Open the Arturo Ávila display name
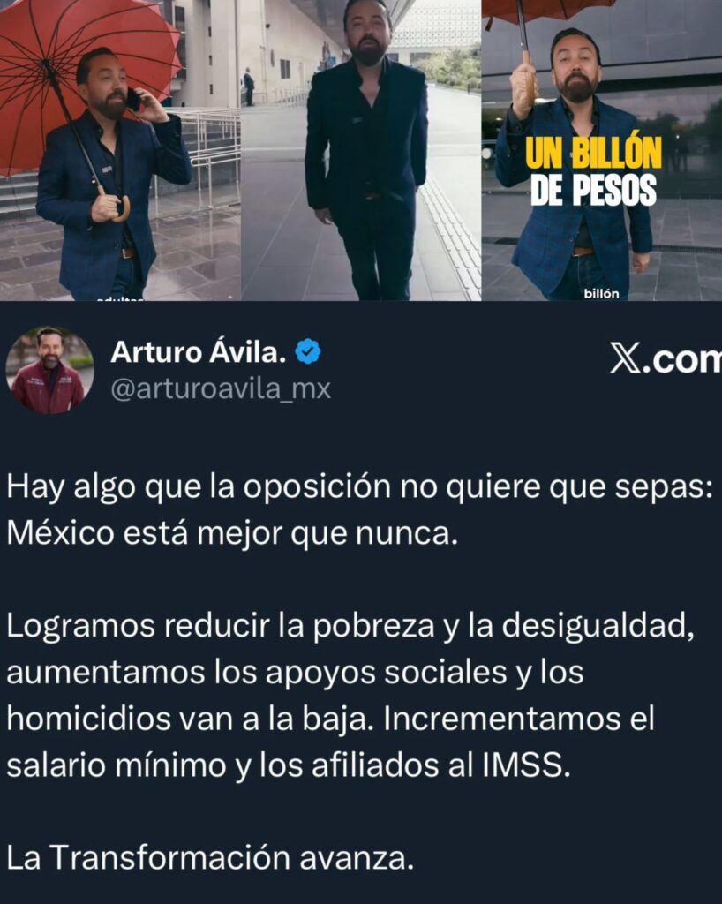This screenshot has height=904, width=722. click(x=199, y=351)
